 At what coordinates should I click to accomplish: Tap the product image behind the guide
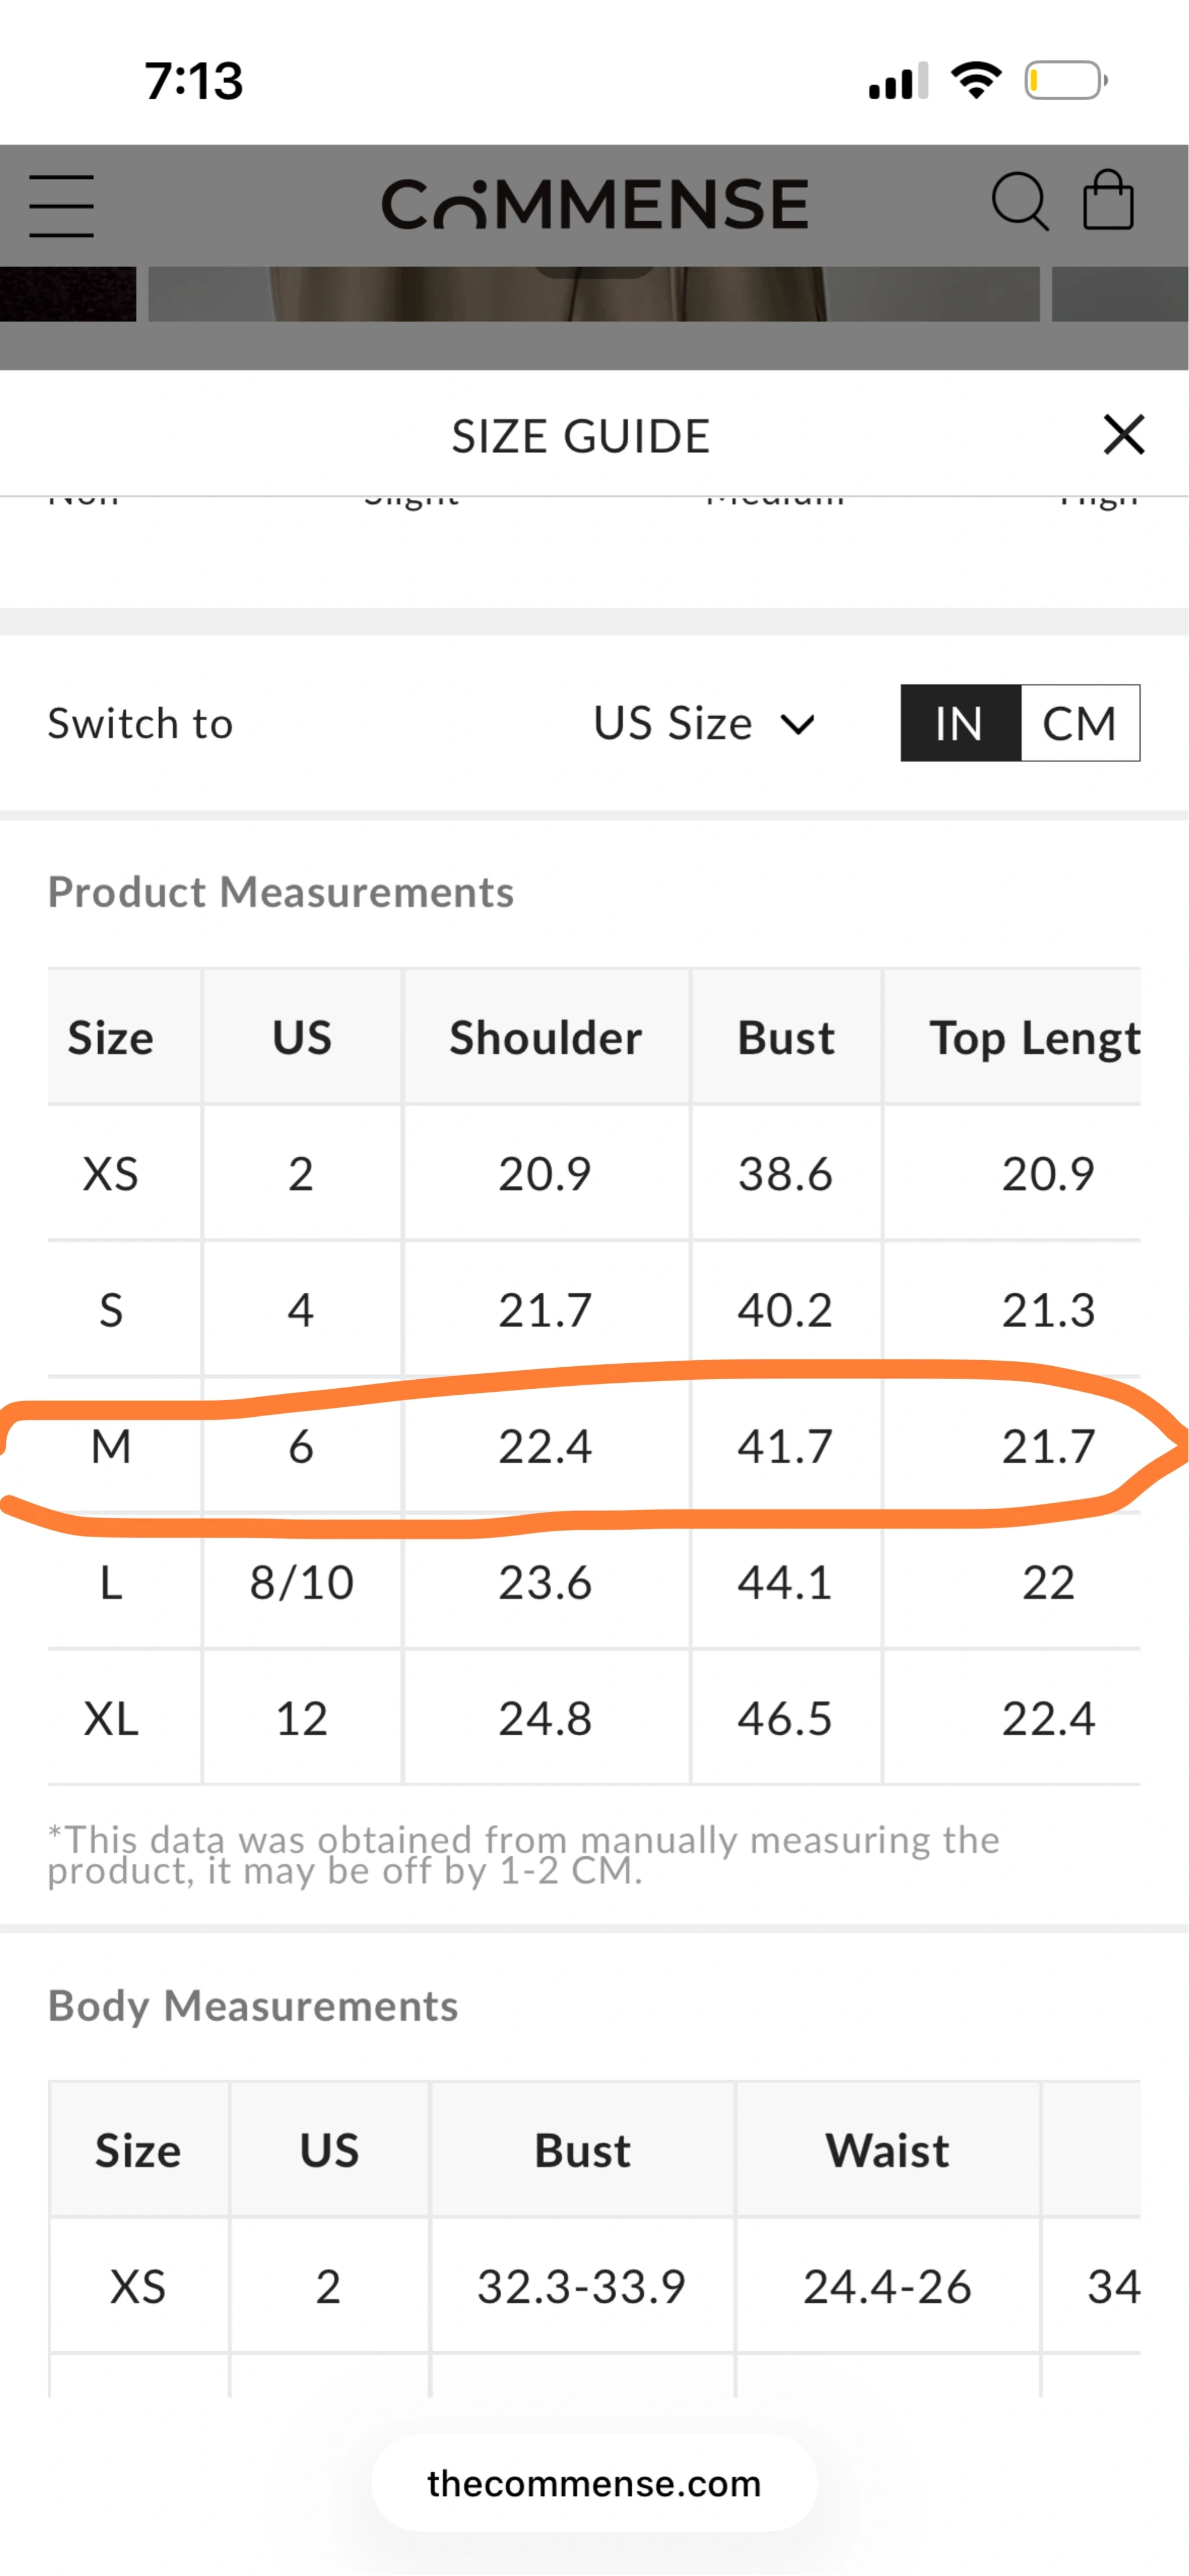[595, 294]
